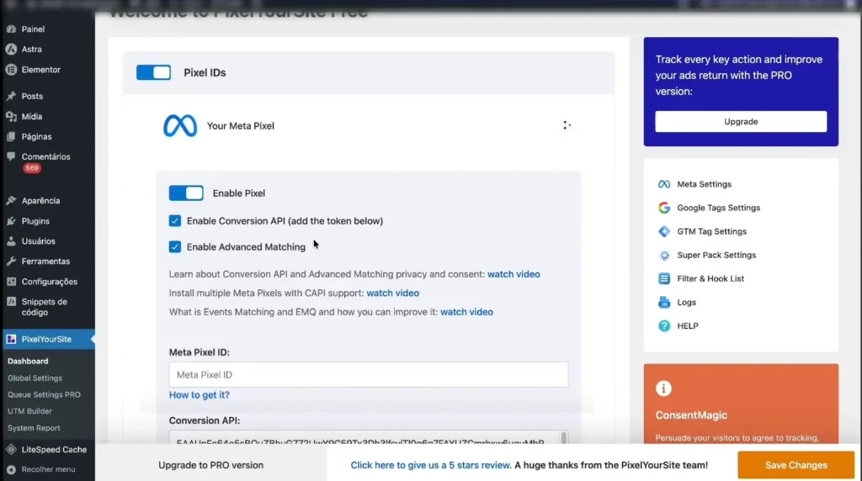Click the HELP label
This screenshot has width=862, height=481.
tap(687, 325)
